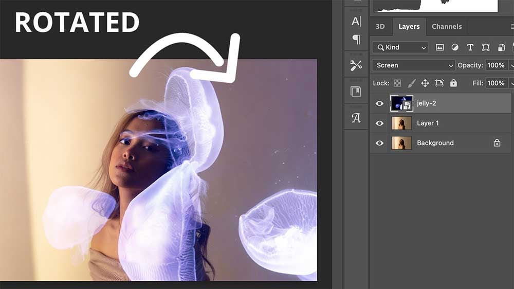
Task: Filter layers by type (T) icon
Action: (x=470, y=47)
